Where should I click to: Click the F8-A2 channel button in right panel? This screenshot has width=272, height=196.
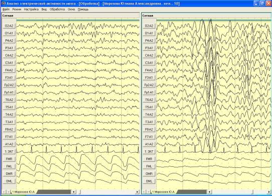pyautogui.click(x=149, y=129)
